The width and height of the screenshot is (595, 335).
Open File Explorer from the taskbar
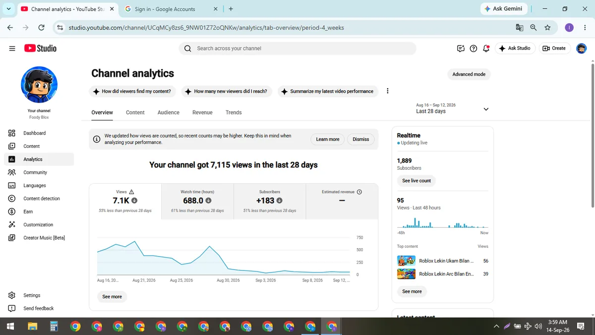point(32,326)
